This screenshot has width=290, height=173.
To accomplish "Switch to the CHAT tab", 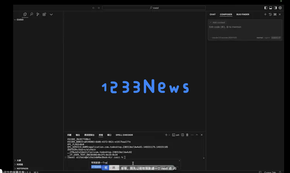I will (213, 14).
